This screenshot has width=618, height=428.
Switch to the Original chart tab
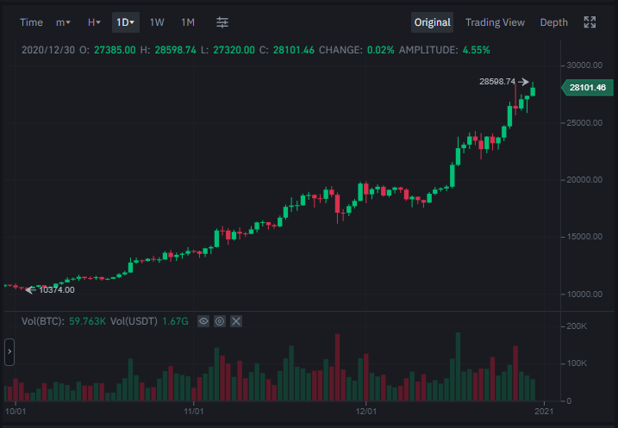click(432, 22)
